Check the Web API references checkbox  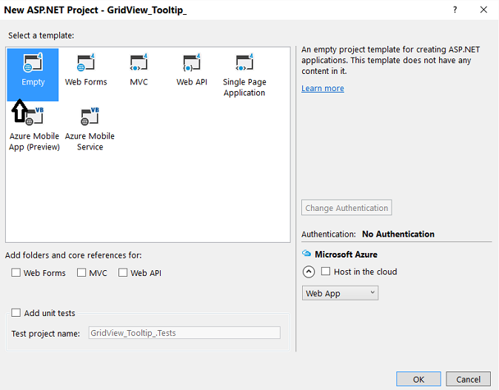123,272
